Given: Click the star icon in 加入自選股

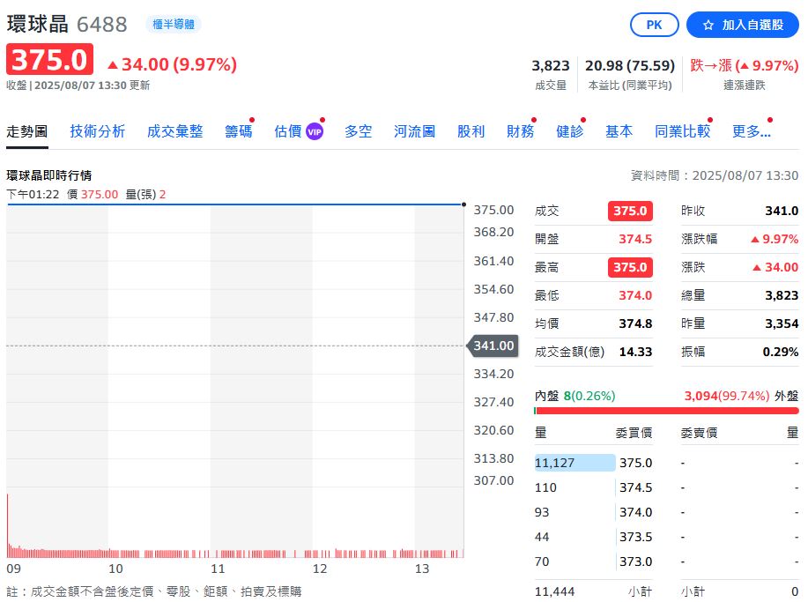Looking at the screenshot, I should click(x=708, y=25).
